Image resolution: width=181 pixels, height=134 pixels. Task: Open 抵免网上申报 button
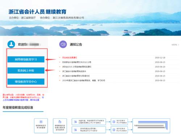click(26, 71)
